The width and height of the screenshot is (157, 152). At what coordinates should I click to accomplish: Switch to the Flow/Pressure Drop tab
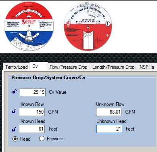69,67
